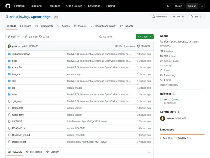View the 1 Branch link

(x=31, y=37)
